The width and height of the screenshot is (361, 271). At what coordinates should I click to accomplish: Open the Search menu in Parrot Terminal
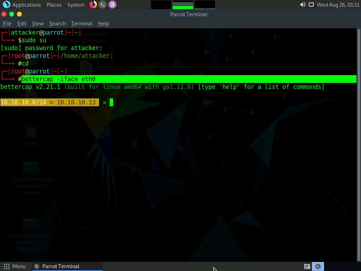pos(57,24)
